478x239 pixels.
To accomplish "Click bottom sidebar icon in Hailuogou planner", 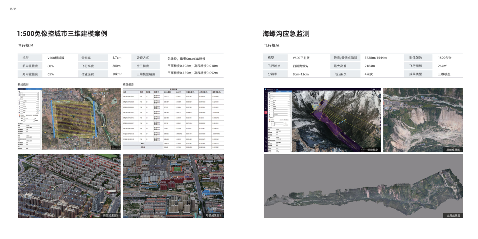I will coord(266,149).
